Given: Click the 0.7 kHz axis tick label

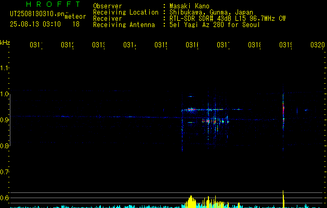Looking at the screenshot, I should 4,172.
